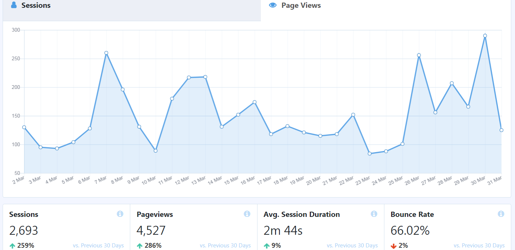Click the Sessions user icon
515x250 pixels.
coord(14,5)
